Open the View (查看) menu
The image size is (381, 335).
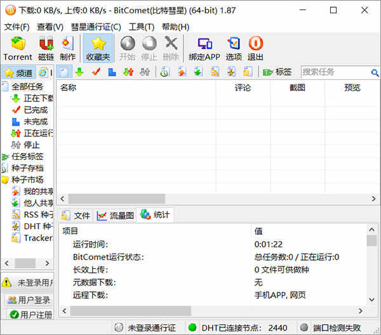[50, 27]
